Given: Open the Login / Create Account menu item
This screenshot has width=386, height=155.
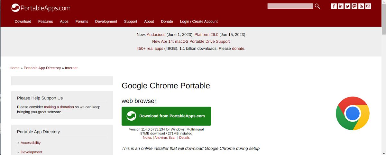Looking at the screenshot, I should pos(199,22).
